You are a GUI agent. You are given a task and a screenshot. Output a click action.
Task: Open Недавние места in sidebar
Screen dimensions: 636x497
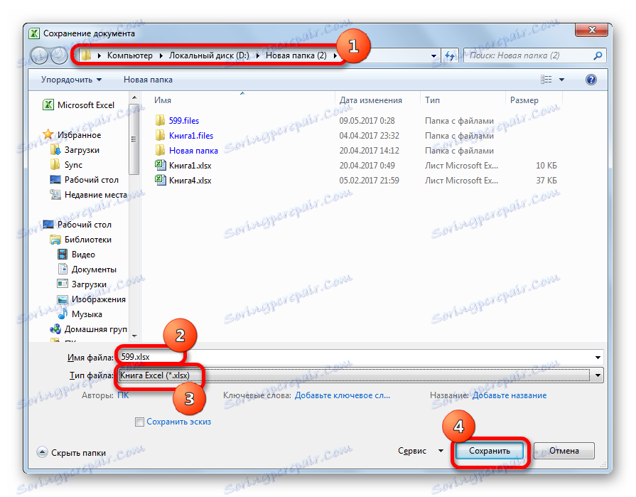point(88,195)
